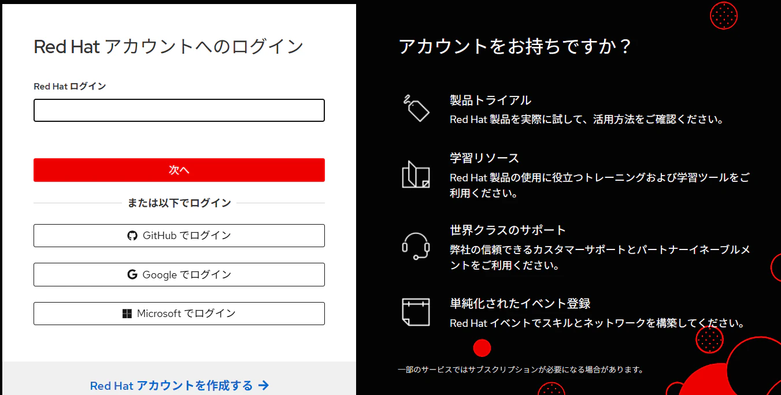
Task: Click the Red Hat ログイン field label
Action: pos(70,87)
